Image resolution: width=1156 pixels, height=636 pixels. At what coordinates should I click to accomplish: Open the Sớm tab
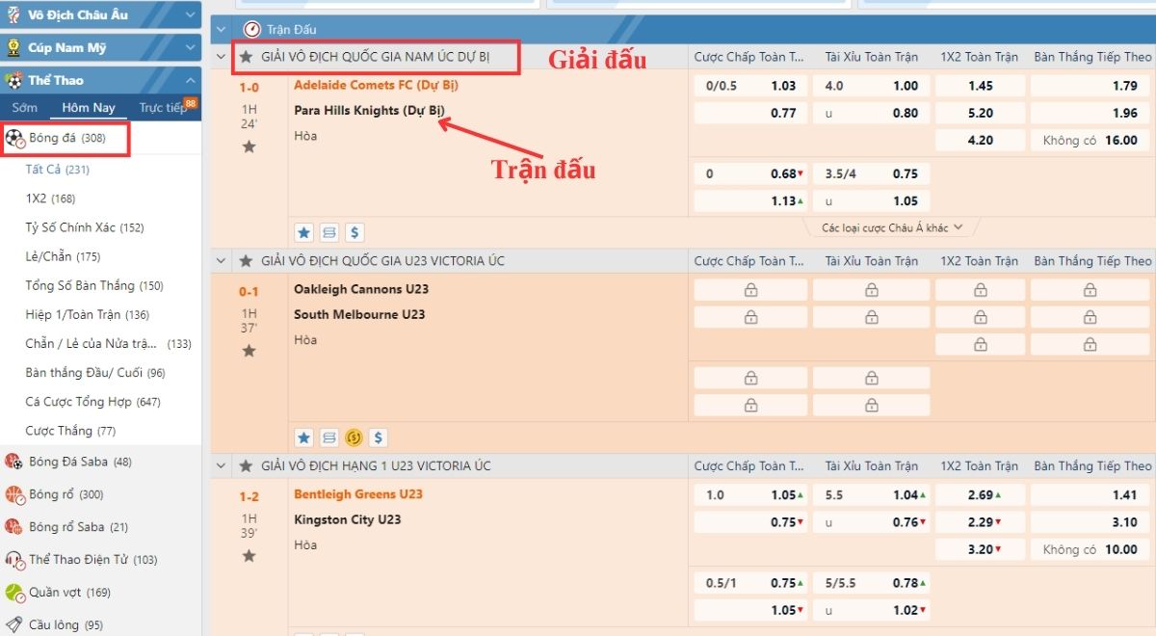pyautogui.click(x=25, y=108)
